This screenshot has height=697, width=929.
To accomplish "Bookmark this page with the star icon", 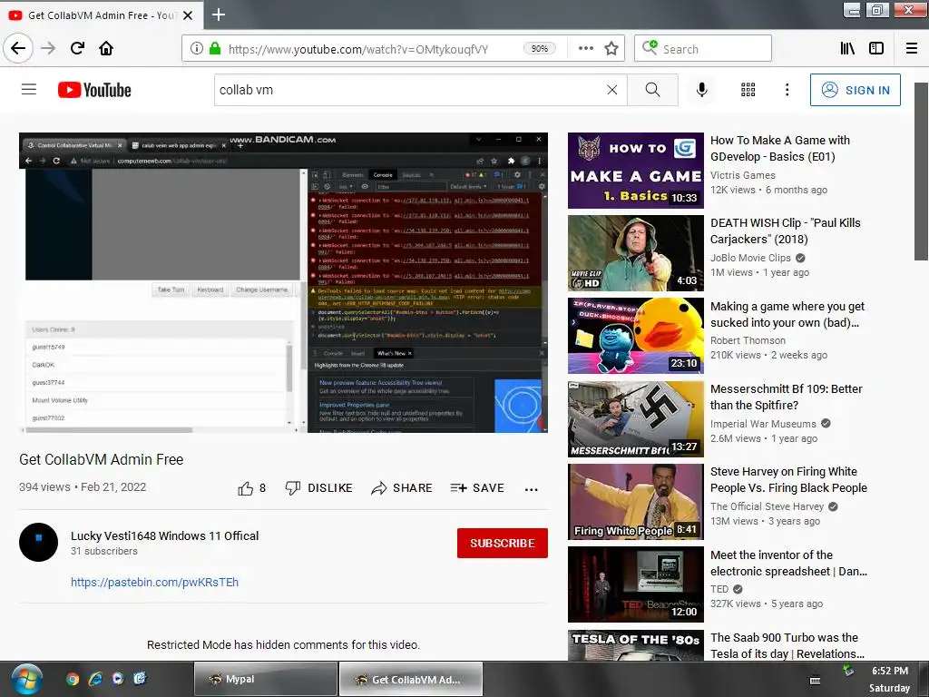I will click(611, 49).
